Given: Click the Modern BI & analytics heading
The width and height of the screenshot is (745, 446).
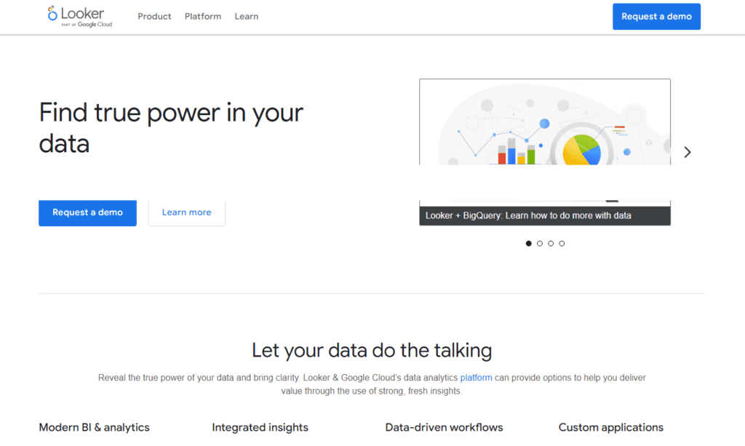Looking at the screenshot, I should (94, 428).
